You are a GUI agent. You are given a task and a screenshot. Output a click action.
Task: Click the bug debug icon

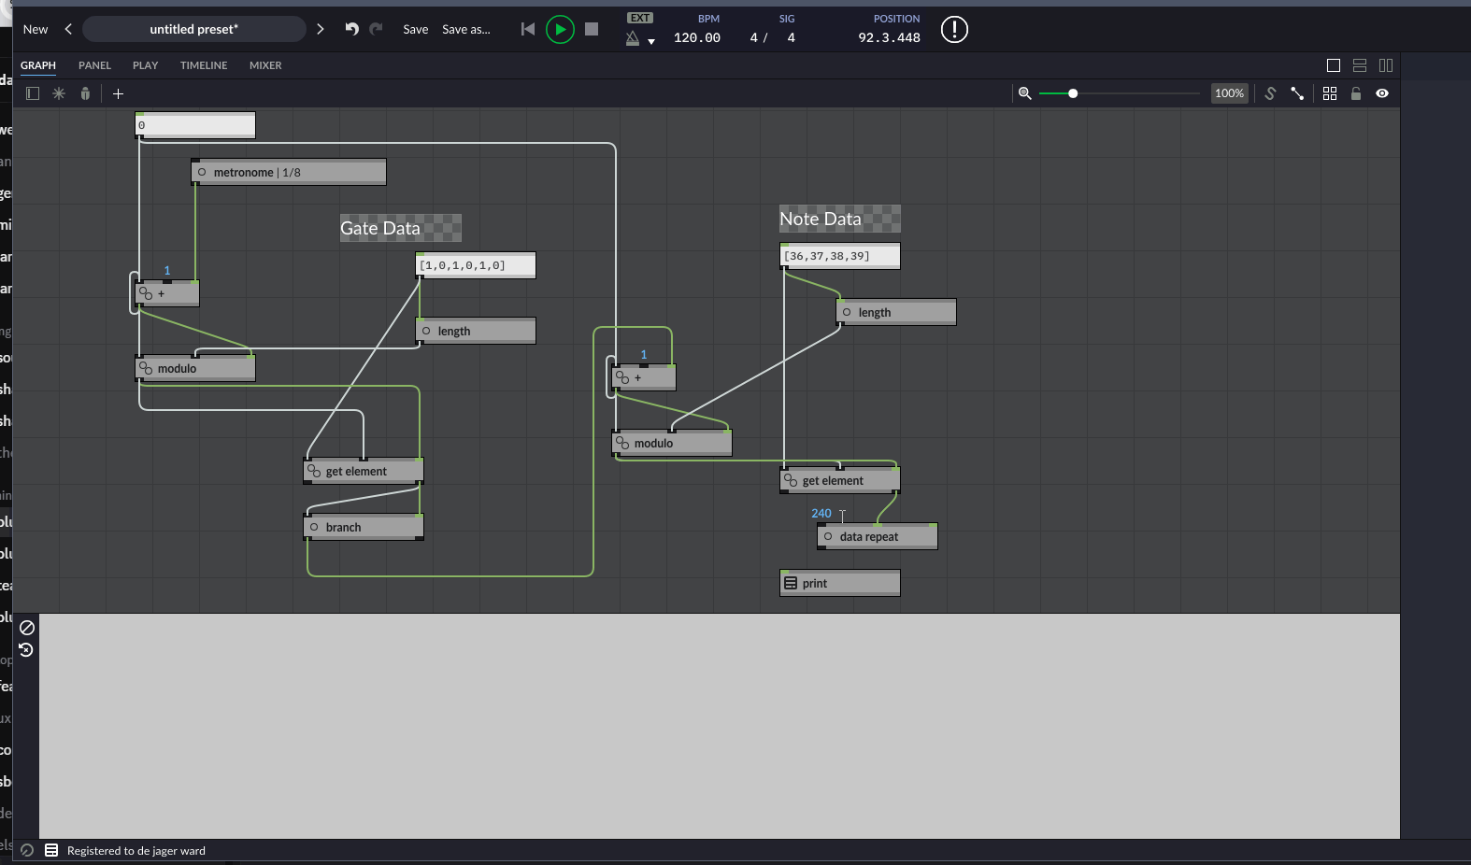[x=85, y=93]
